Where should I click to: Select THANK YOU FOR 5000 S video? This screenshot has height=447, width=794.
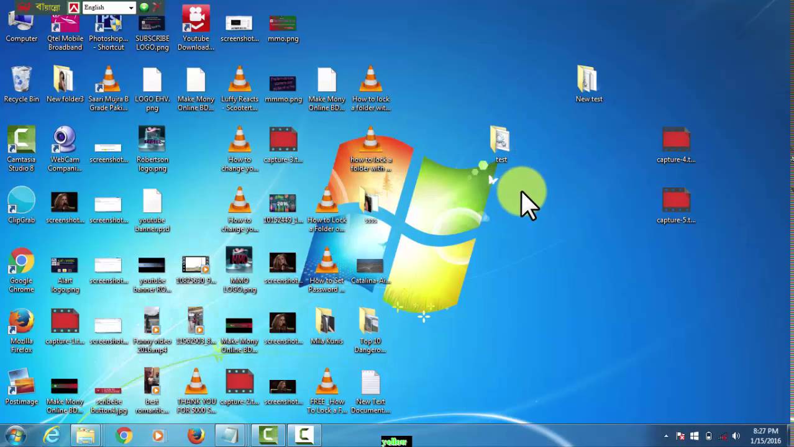coord(196,391)
